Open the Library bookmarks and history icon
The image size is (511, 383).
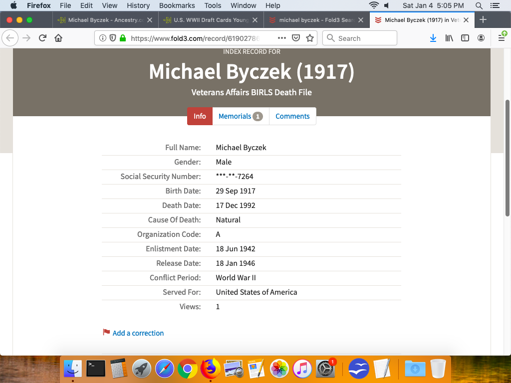pyautogui.click(x=449, y=38)
